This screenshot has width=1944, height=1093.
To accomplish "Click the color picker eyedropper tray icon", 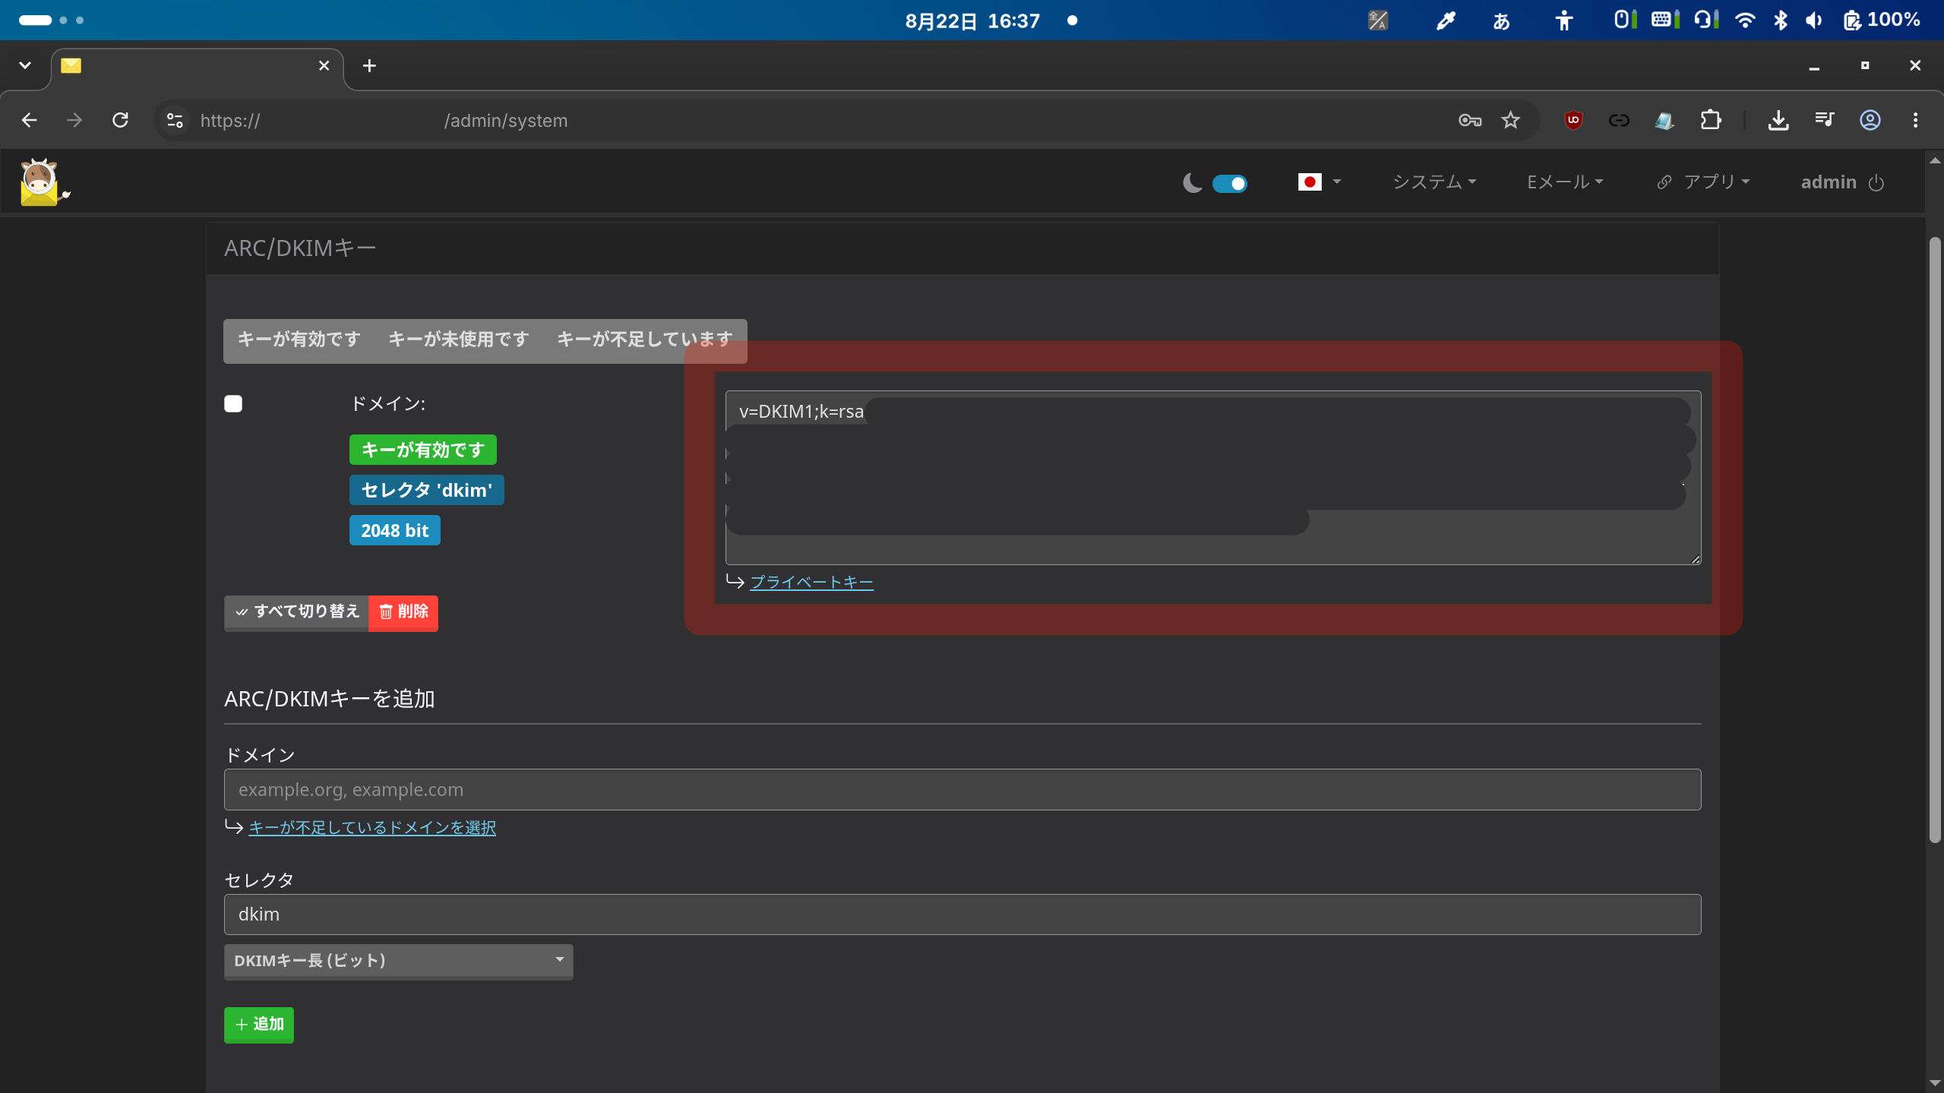I will click(1445, 21).
